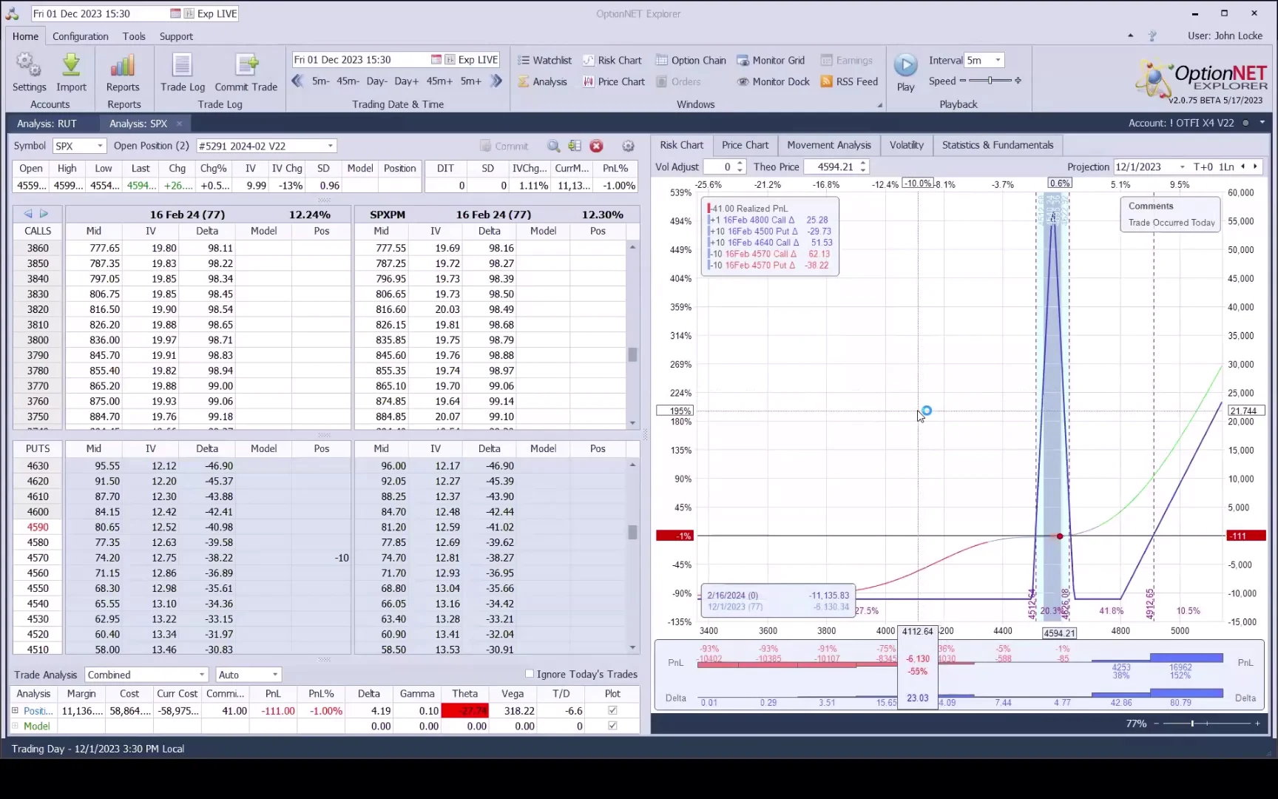Screen dimensions: 1278x799
Task: Open the Support ribbon tab
Action: coord(176,36)
